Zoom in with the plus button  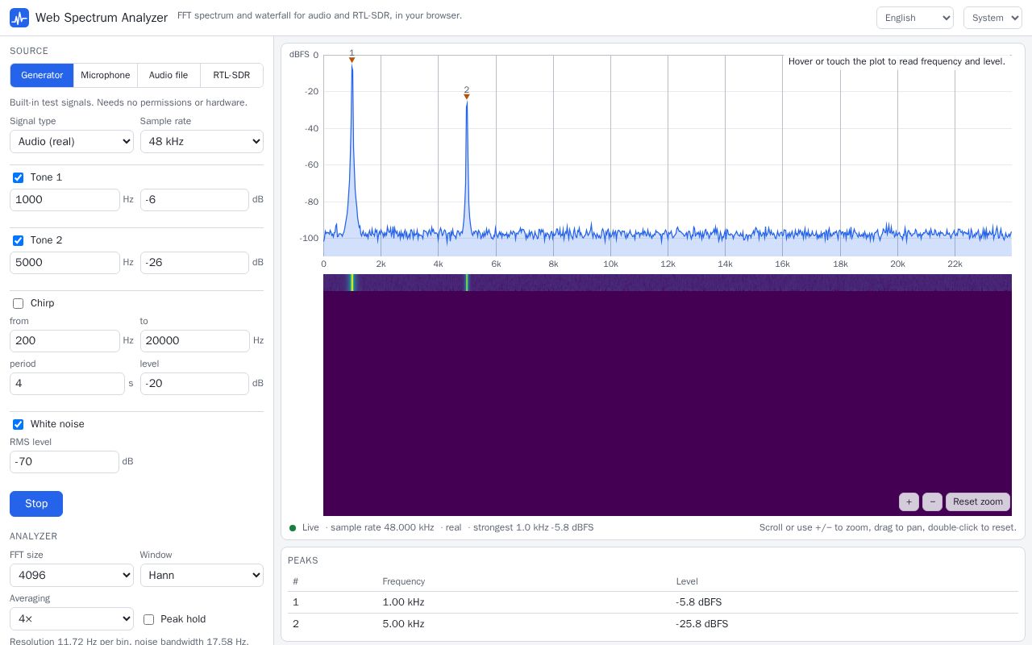click(909, 501)
